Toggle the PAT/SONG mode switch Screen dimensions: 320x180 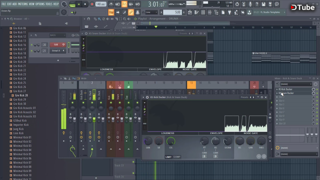click(72, 4)
